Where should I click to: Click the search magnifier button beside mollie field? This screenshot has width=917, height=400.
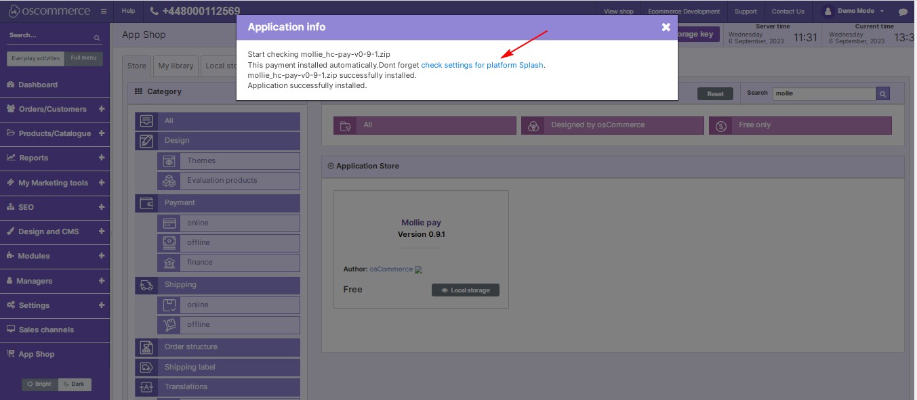[x=882, y=93]
